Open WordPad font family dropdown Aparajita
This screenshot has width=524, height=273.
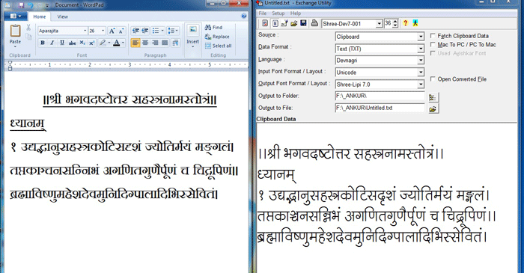(x=85, y=31)
